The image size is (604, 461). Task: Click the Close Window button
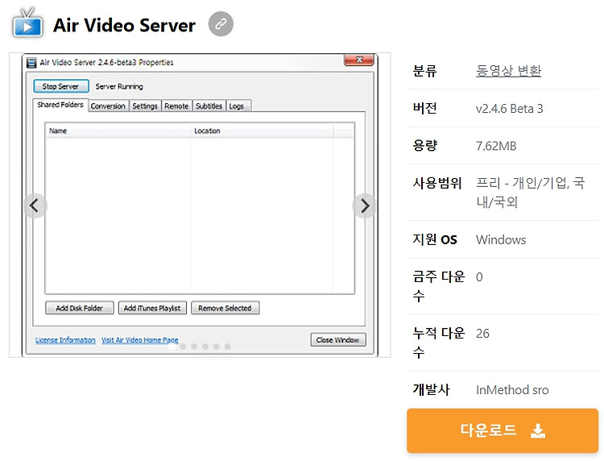coord(337,340)
